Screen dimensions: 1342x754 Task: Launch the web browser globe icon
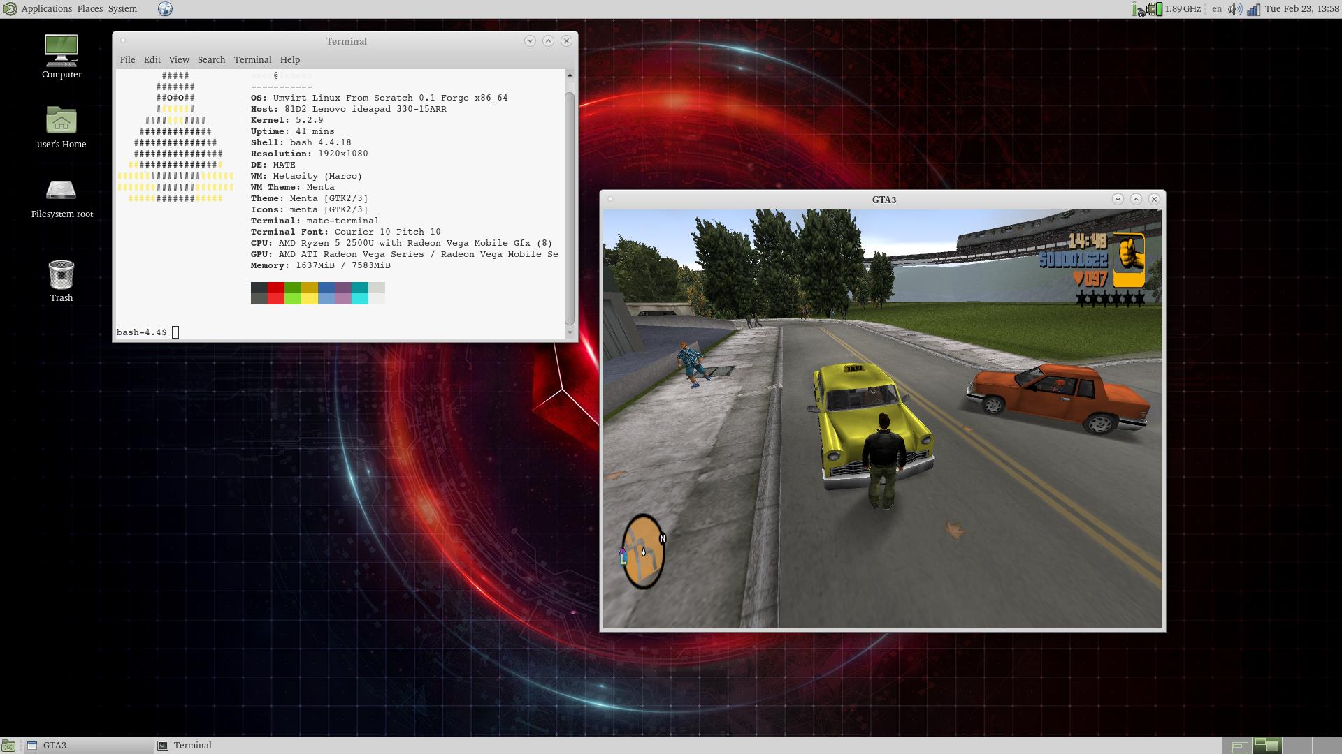tap(165, 9)
